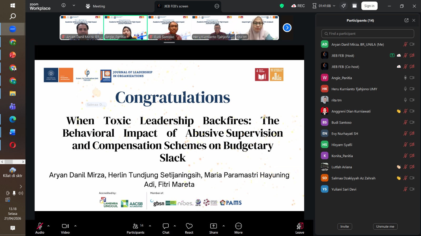Open the More menu
The image size is (421, 236).
click(x=238, y=228)
